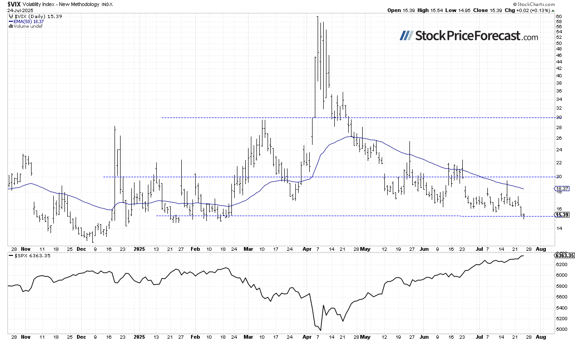Image resolution: width=575 pixels, height=341 pixels.
Task: Click the 24-Jul-2025 date label
Action: (20, 10)
